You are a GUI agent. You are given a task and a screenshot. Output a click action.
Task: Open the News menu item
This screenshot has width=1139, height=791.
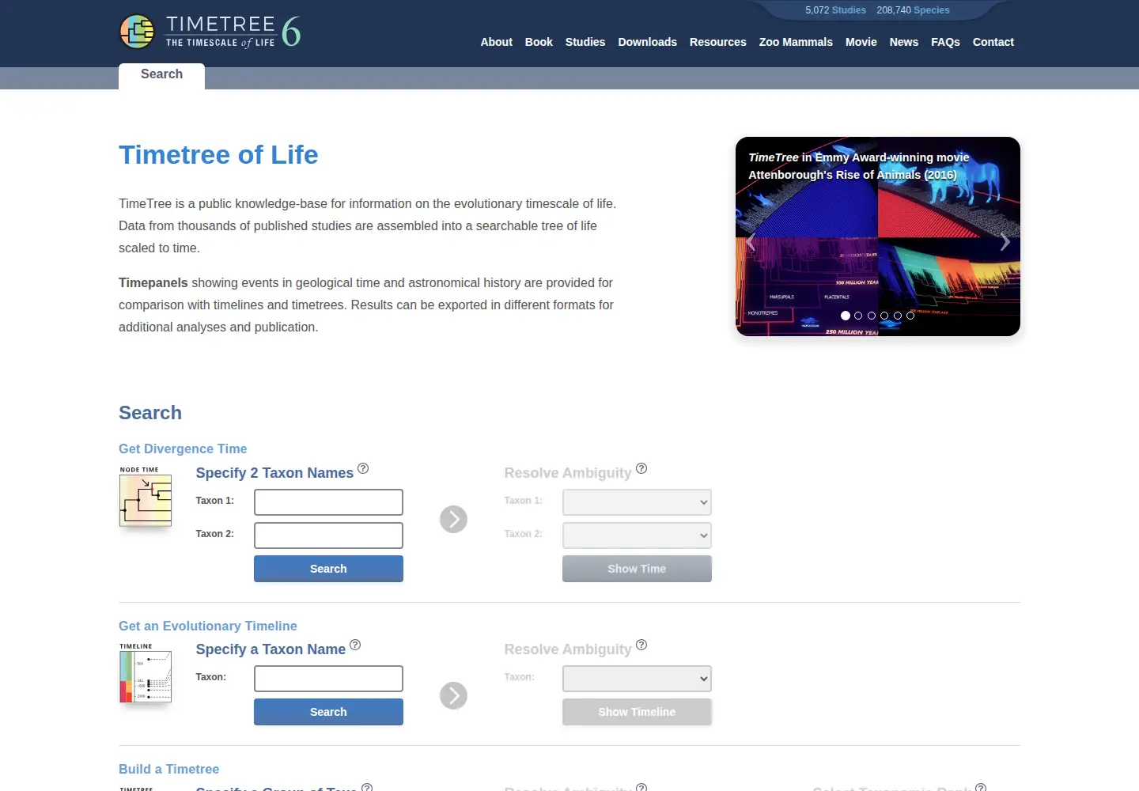click(x=903, y=42)
